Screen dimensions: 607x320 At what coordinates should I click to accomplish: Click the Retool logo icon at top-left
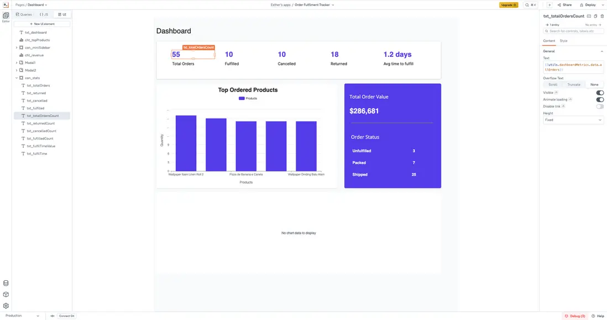click(x=5, y=4)
